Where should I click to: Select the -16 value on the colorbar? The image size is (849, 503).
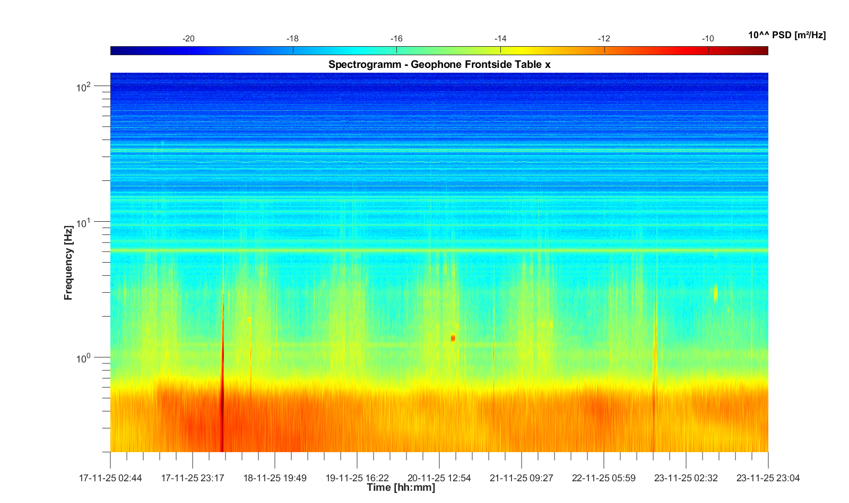click(x=396, y=39)
